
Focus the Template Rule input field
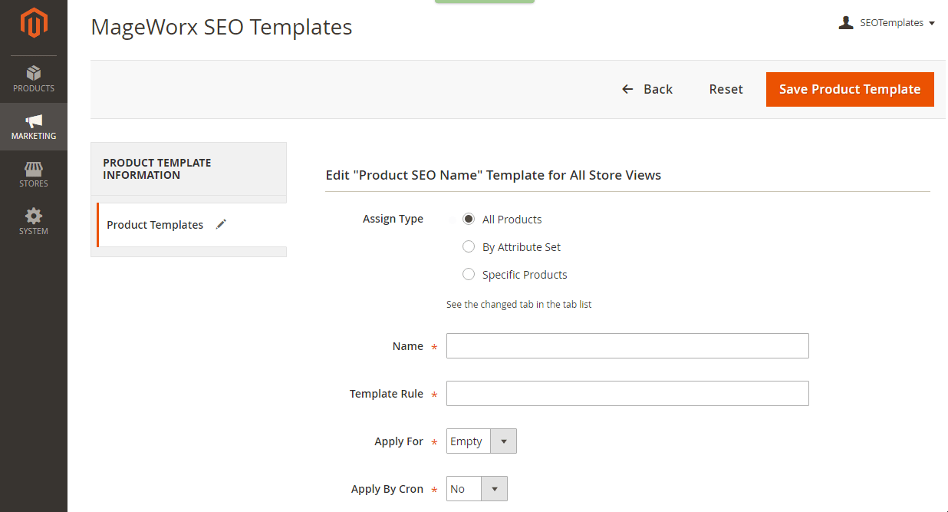point(627,394)
